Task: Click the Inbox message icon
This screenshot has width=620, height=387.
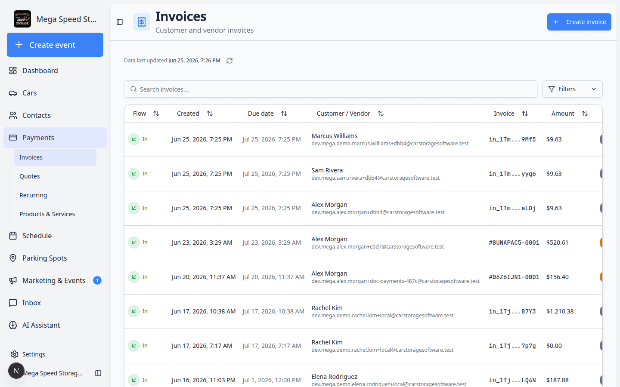Action: [x=13, y=303]
